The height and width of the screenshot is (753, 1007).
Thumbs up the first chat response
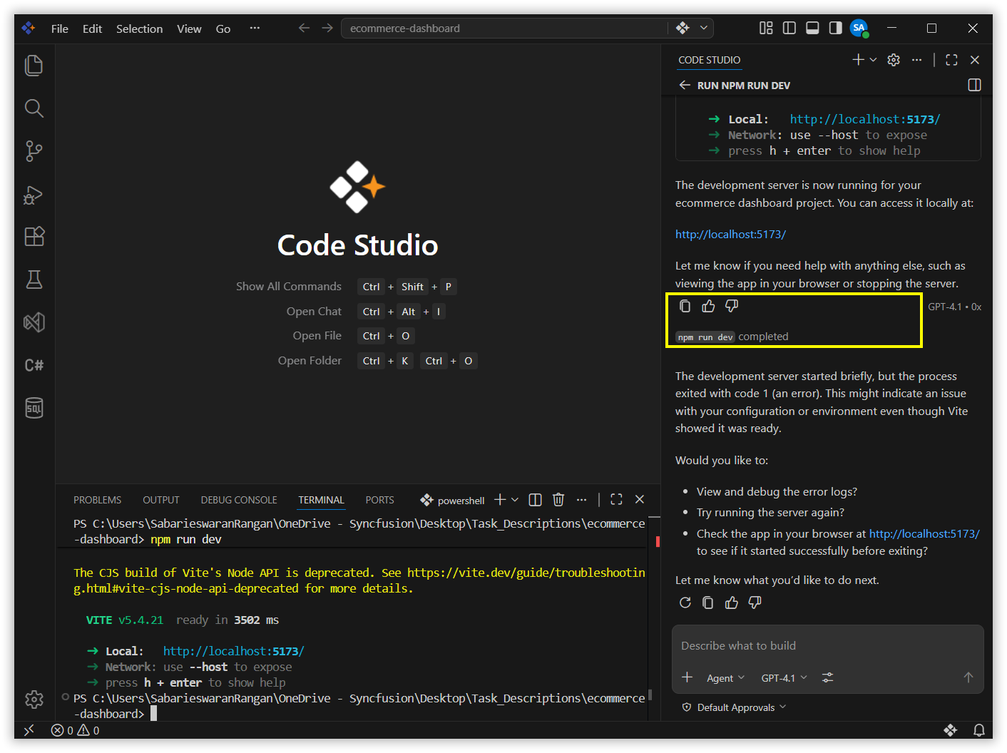(x=708, y=306)
